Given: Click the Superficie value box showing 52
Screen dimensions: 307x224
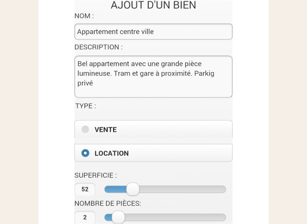Looking at the screenshot, I should point(85,189).
